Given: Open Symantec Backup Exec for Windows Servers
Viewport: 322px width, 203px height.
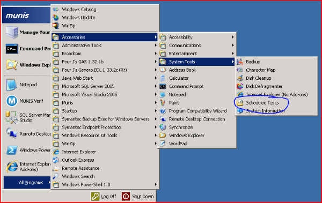Looking at the screenshot, I should tap(105, 119).
